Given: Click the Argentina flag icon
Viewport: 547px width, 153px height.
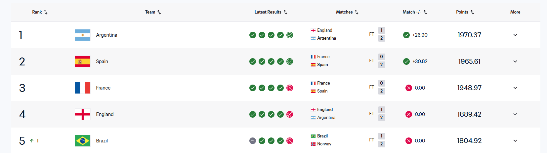Looking at the screenshot, I should [x=83, y=35].
